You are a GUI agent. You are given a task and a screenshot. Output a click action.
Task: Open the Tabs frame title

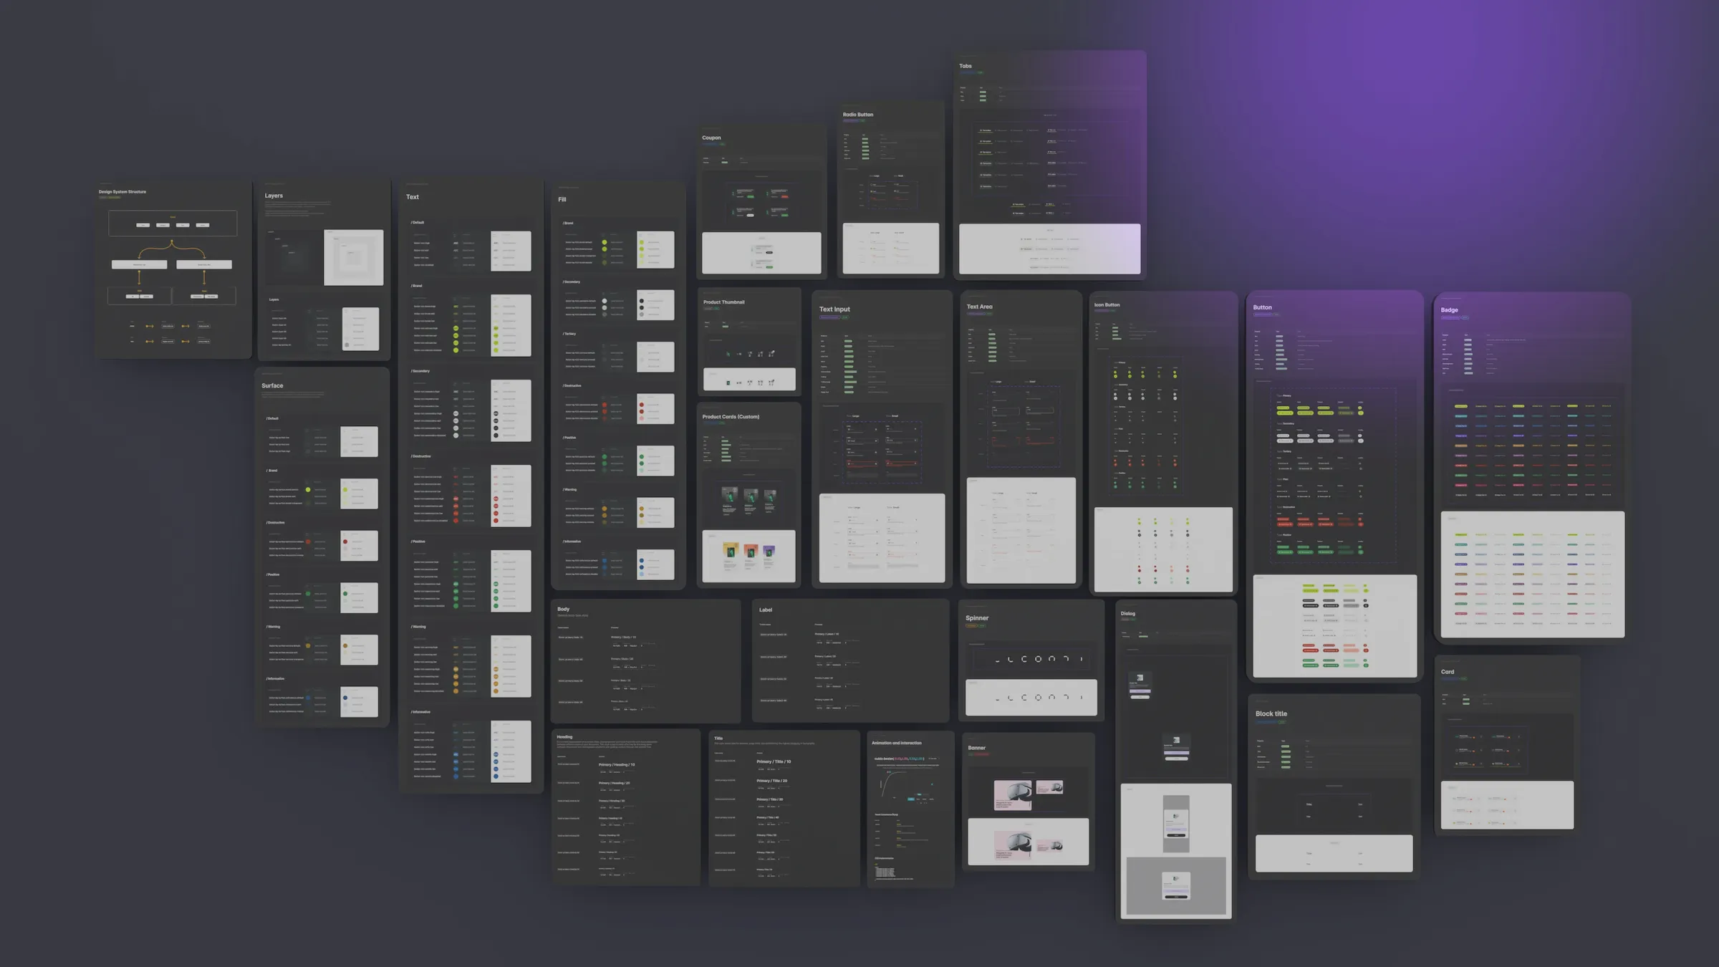[965, 66]
